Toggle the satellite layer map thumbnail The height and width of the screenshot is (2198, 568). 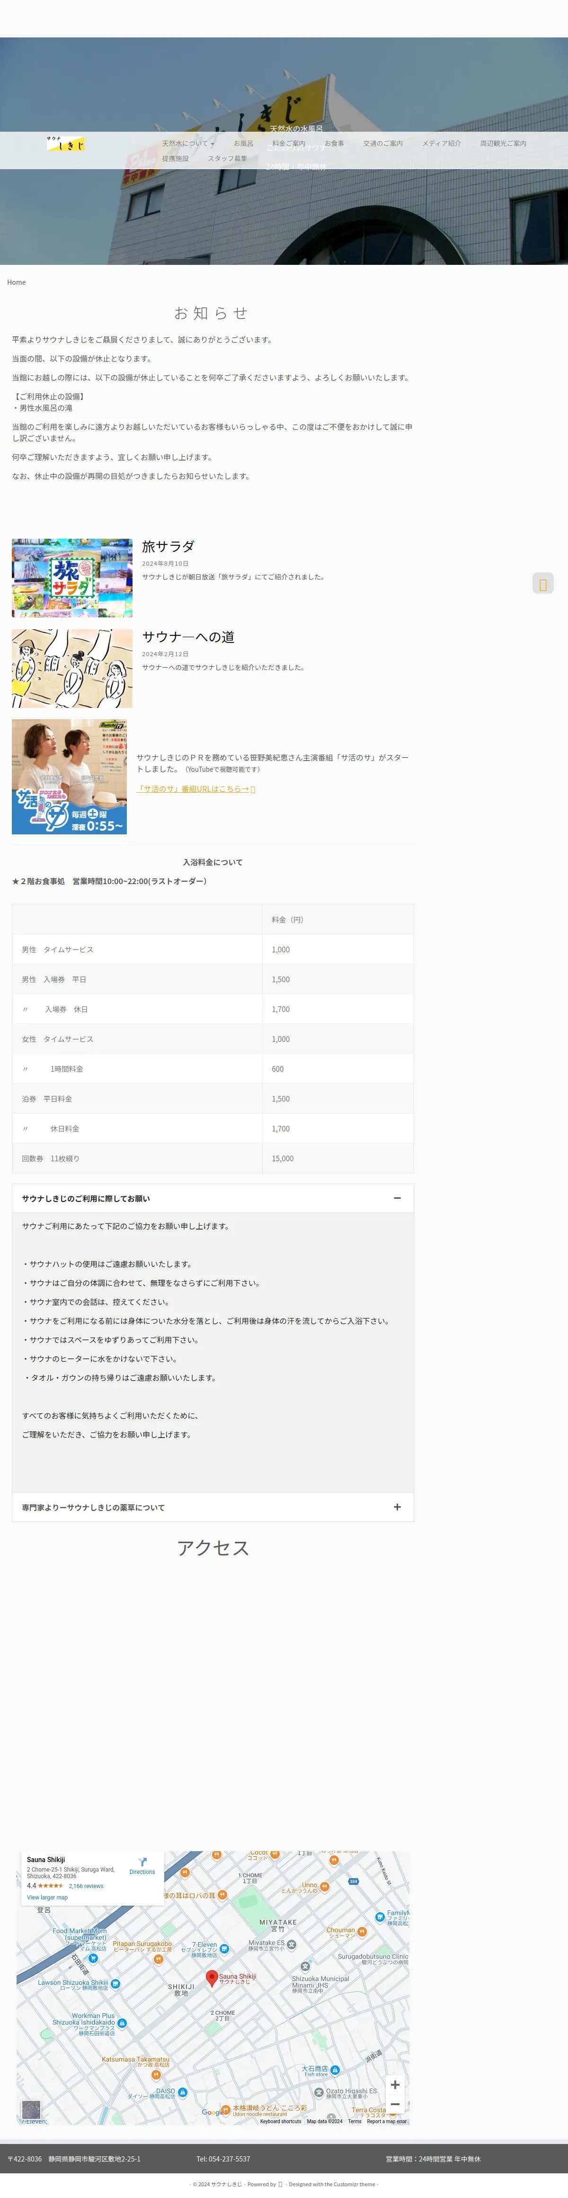coord(32,2110)
